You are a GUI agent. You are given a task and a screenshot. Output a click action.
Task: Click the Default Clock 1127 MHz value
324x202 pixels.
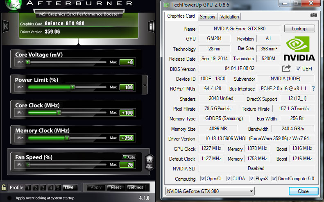(211, 159)
